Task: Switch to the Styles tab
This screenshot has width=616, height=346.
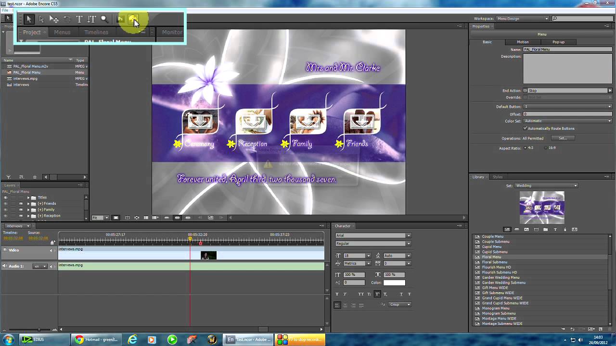Action: tap(498, 177)
